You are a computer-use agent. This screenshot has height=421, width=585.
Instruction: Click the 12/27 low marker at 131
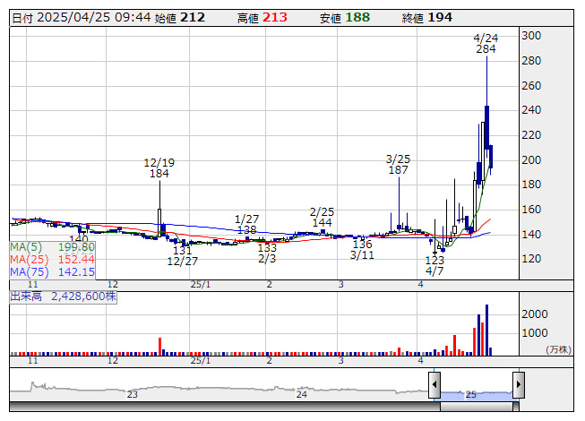point(183,256)
